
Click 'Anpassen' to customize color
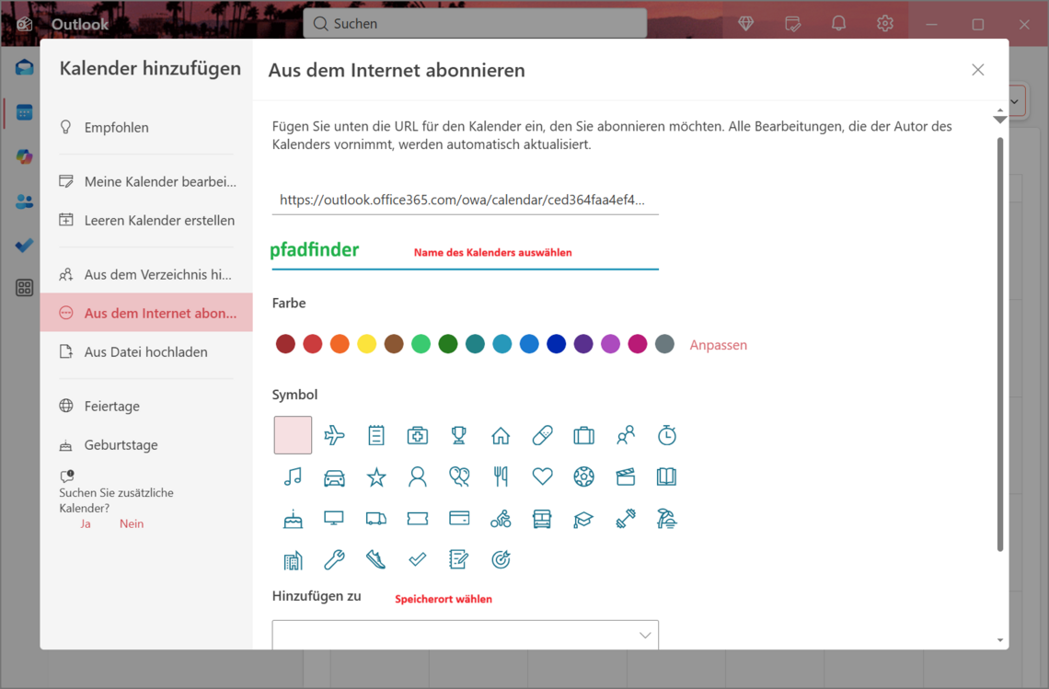tap(718, 345)
